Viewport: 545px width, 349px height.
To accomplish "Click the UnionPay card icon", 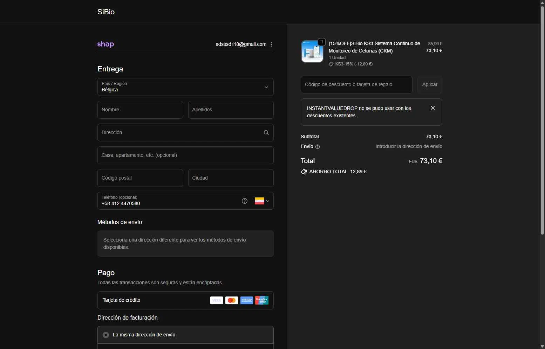I will coord(262,300).
